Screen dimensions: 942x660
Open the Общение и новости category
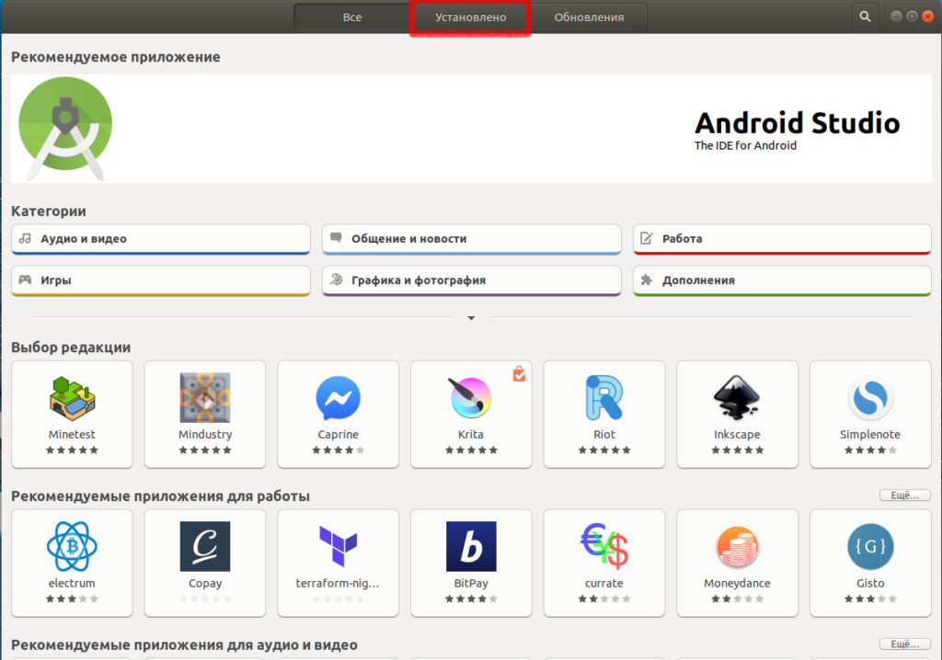pos(472,239)
